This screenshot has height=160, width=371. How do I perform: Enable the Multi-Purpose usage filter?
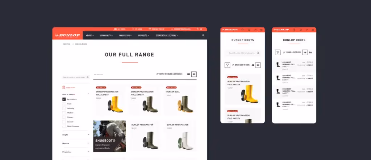[64, 126]
